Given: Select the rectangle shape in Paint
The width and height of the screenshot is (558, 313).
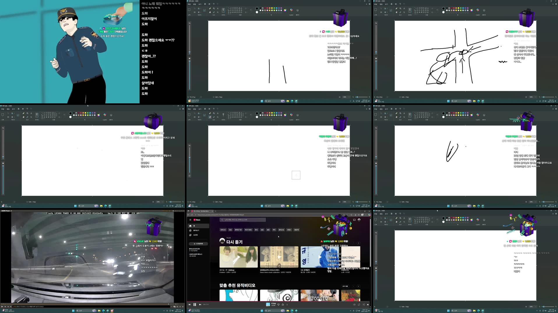Looking at the screenshot, I should point(235,8).
